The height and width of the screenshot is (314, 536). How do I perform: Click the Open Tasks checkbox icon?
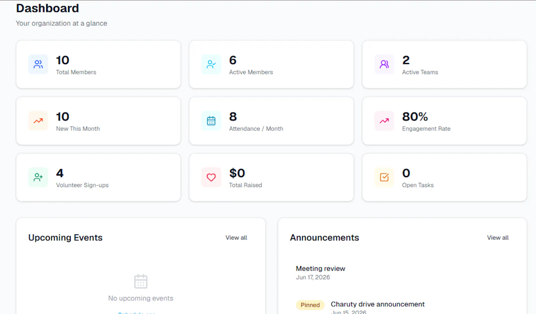point(384,177)
